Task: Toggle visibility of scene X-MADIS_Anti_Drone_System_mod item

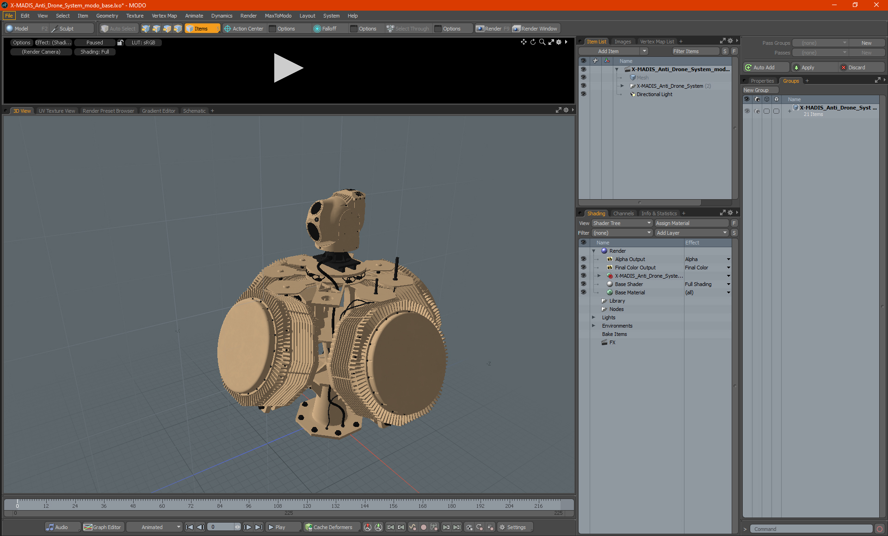Action: 583,69
